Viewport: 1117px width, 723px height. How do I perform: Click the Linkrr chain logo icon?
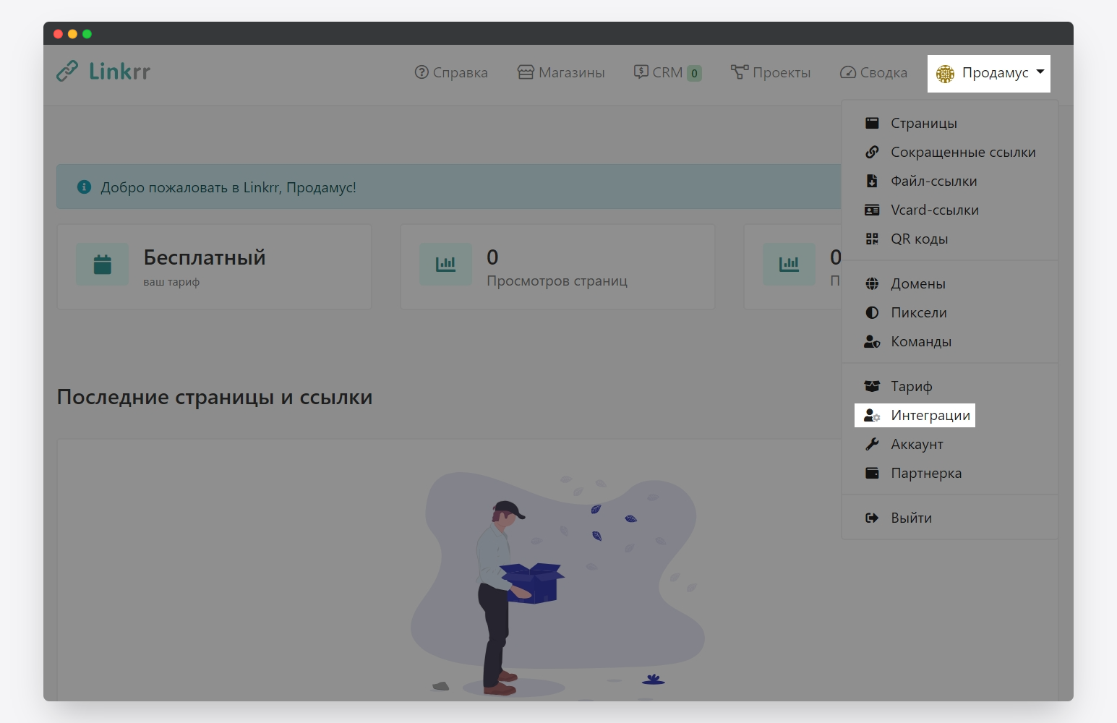click(x=67, y=72)
